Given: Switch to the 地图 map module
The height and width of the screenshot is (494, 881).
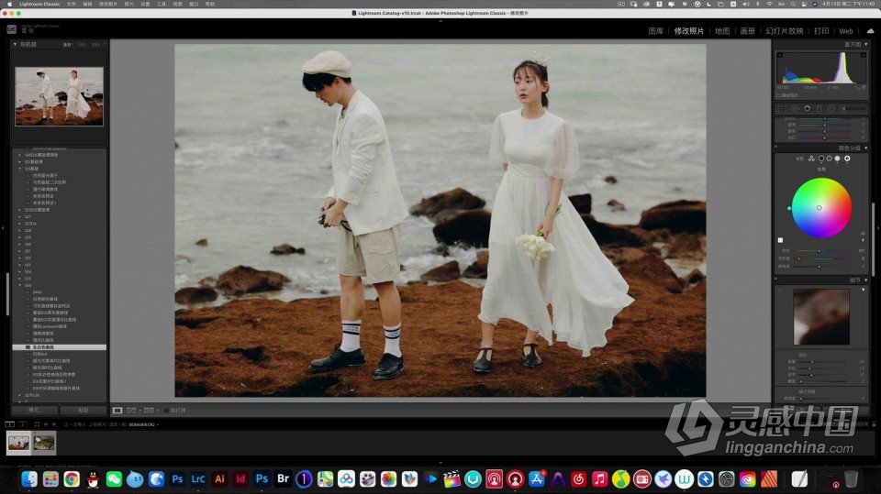Looking at the screenshot, I should tap(722, 31).
